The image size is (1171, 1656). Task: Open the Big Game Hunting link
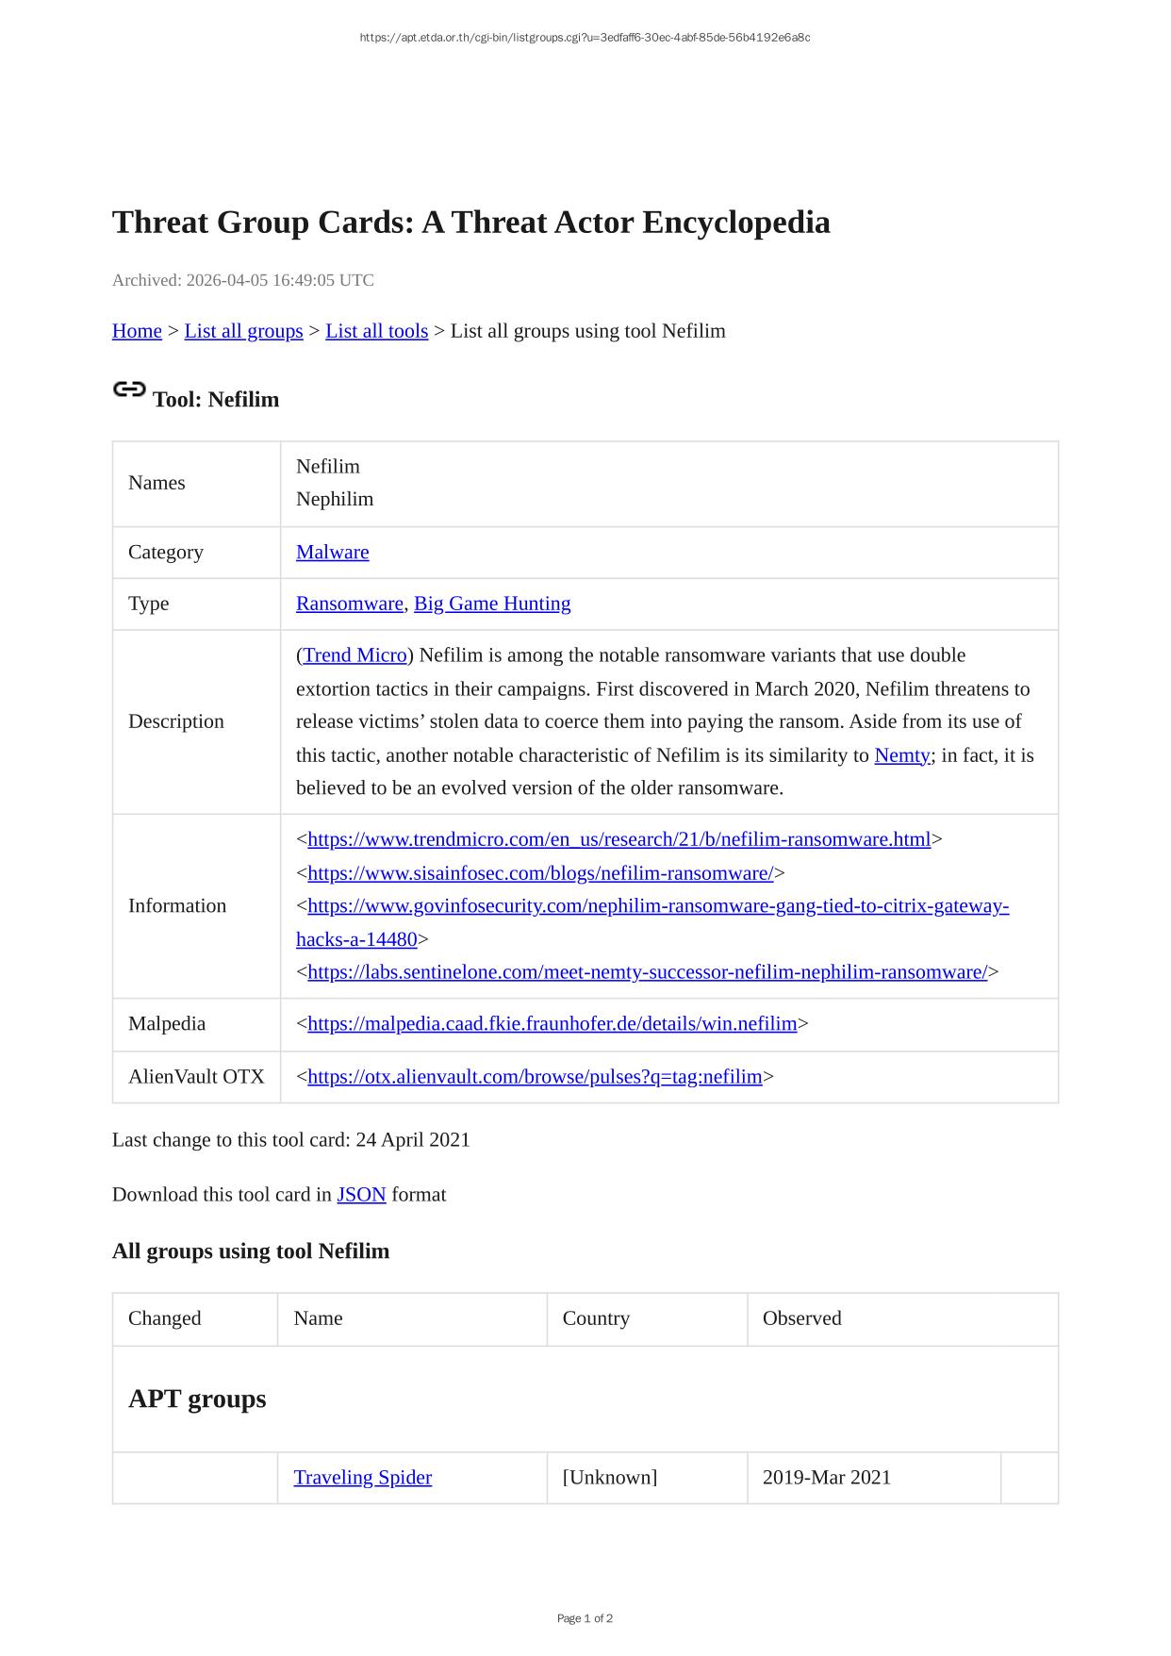(492, 604)
